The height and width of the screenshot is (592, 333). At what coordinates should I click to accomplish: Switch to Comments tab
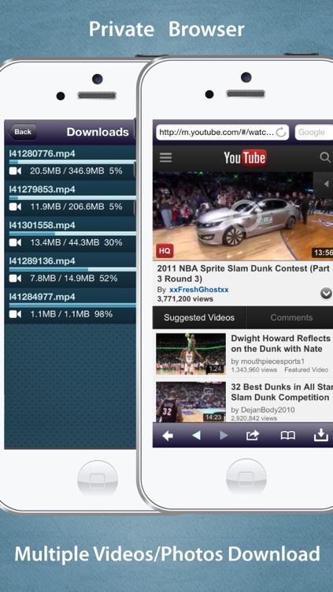click(291, 317)
